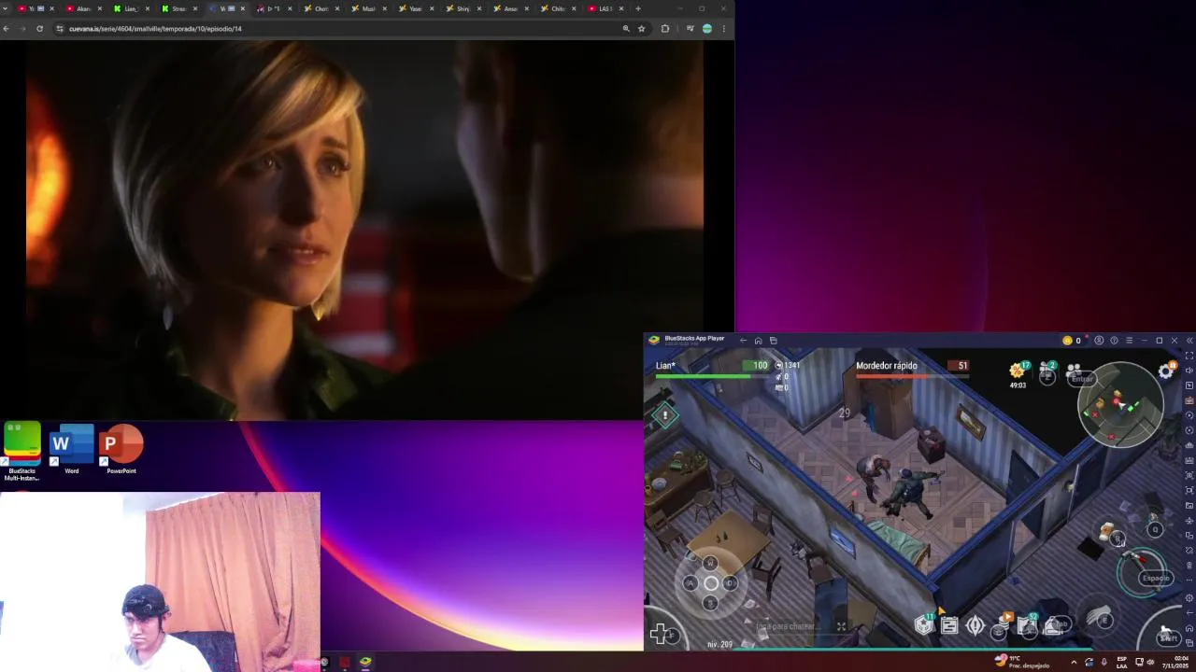Open the BlueStacks hamburger menu

[1129, 341]
